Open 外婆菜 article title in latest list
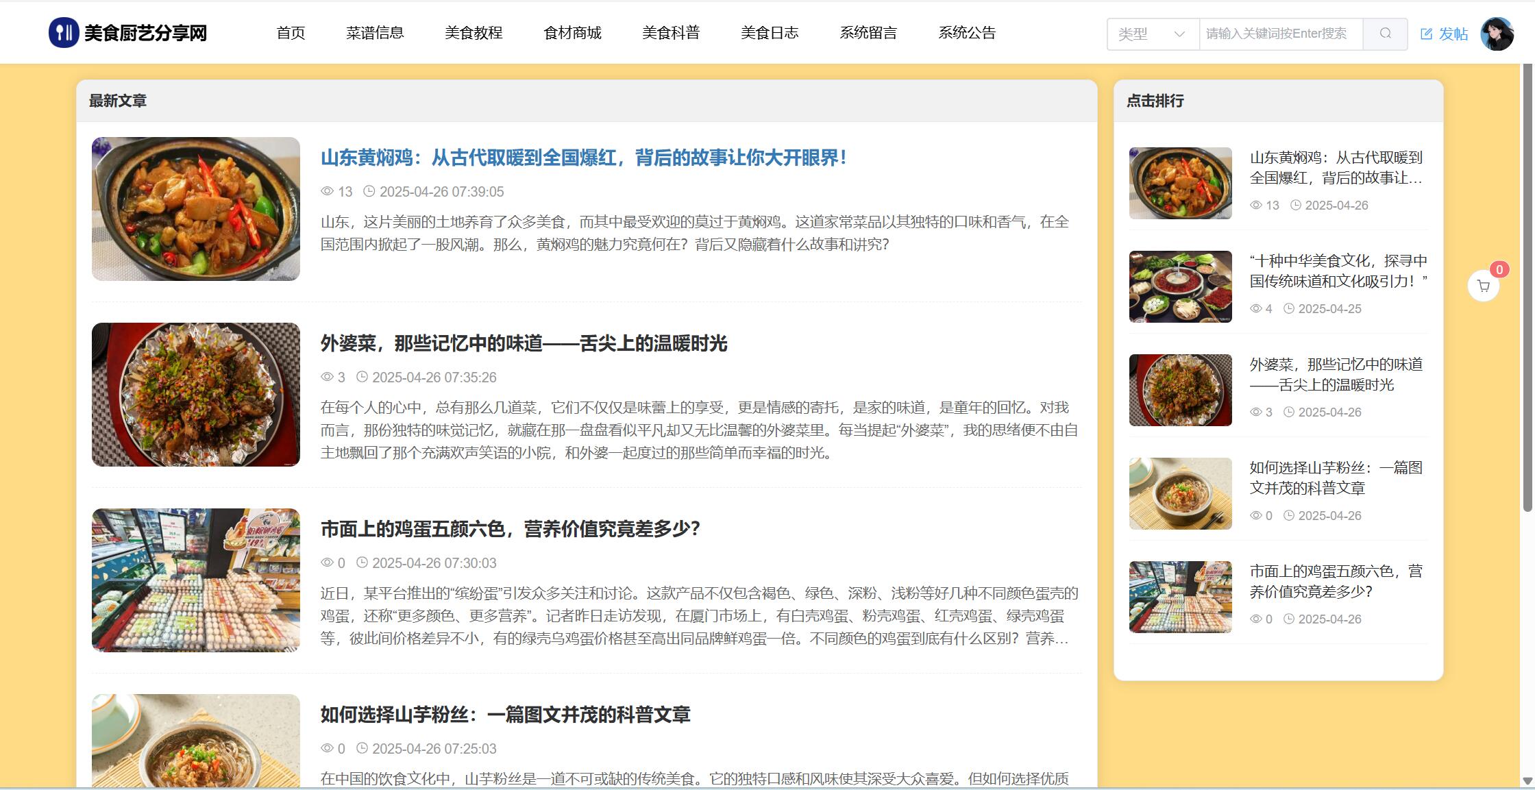 tap(524, 343)
